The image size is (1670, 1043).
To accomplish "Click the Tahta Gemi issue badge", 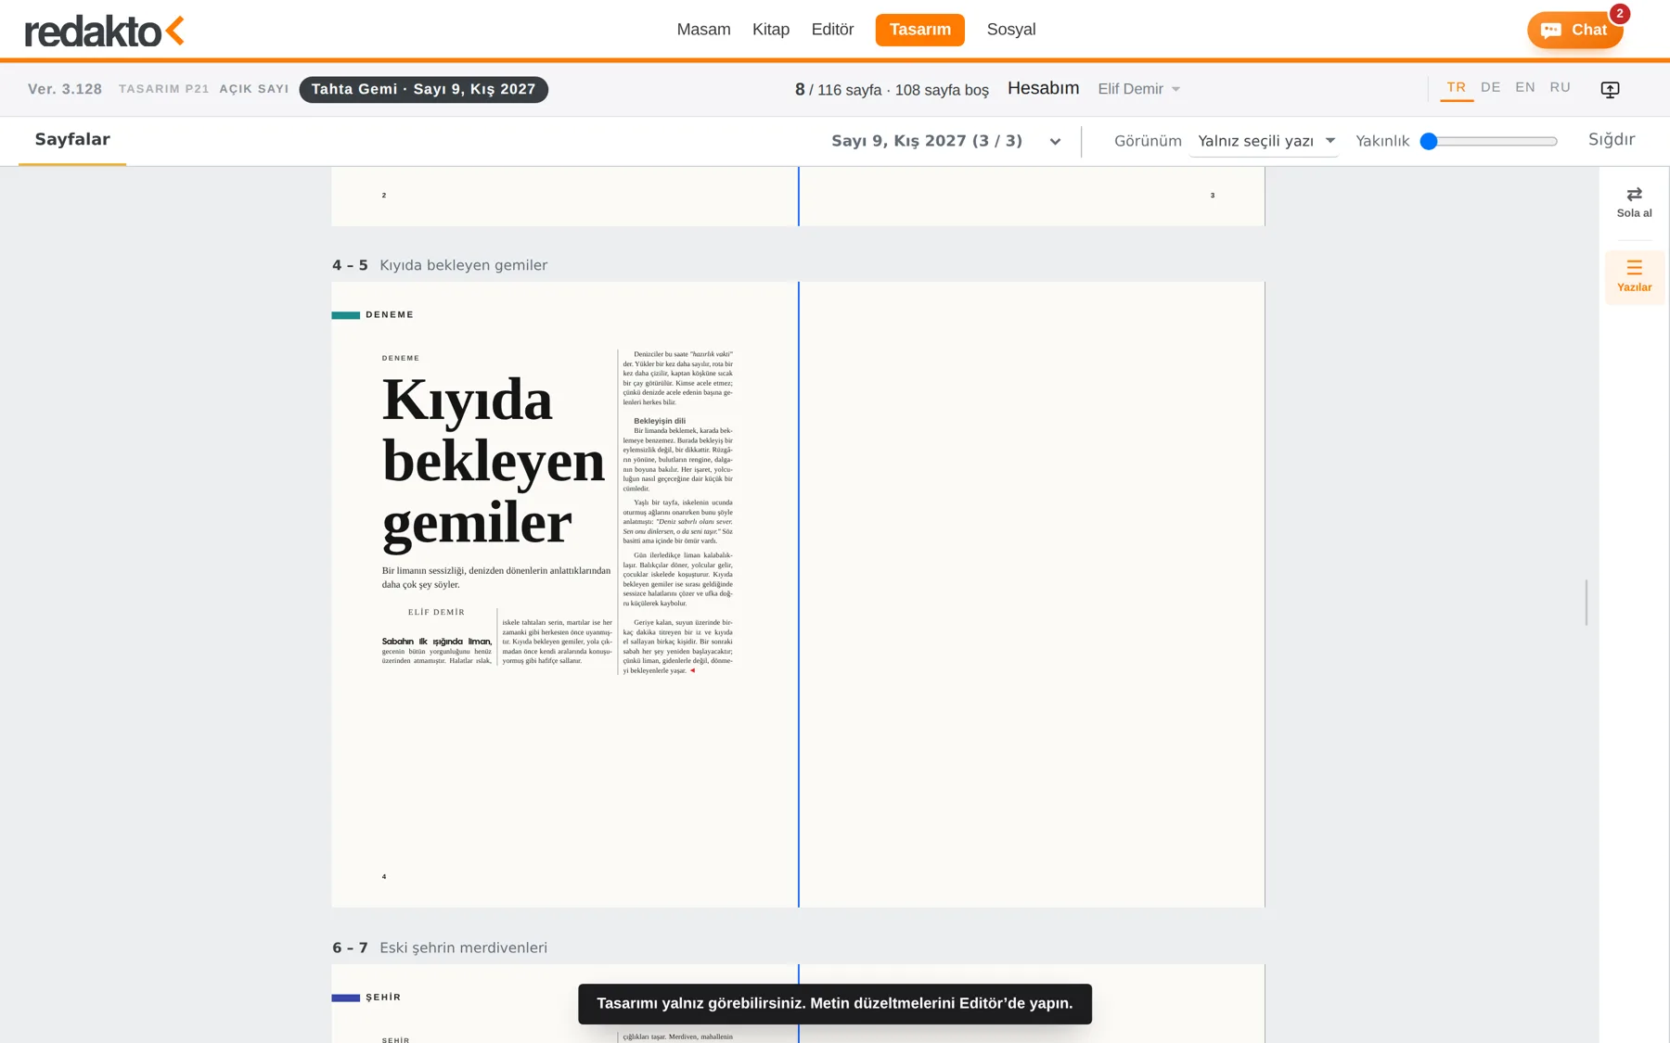I will click(x=423, y=89).
